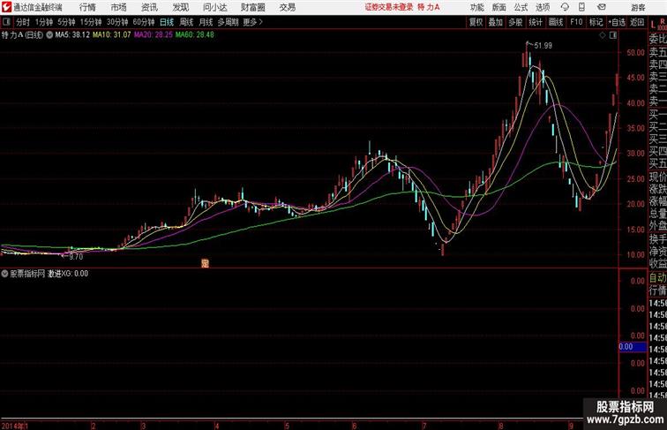Click the MA60: 28.48 indicator label
This screenshot has height=430, width=667.
(x=195, y=35)
